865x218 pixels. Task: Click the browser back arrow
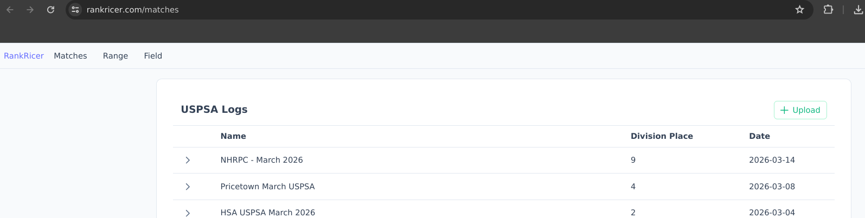(x=10, y=10)
